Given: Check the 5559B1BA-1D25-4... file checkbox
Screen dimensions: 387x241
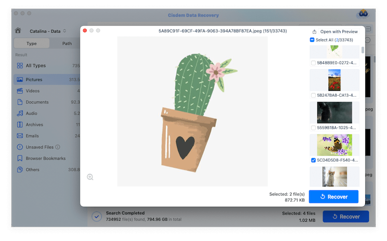Looking at the screenshot, I should tap(313, 128).
